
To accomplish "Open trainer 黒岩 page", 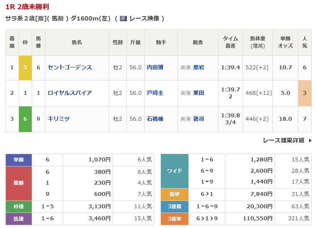I will tap(198, 67).
